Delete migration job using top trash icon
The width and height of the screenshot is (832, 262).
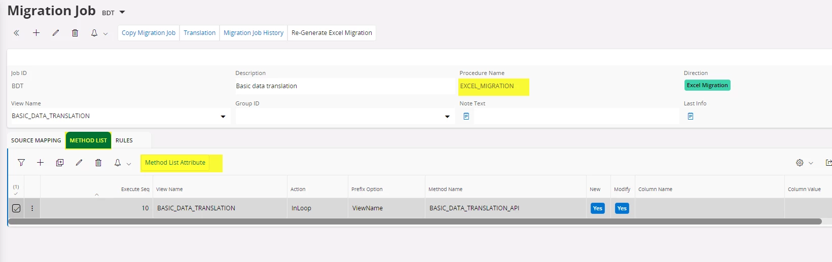(75, 33)
